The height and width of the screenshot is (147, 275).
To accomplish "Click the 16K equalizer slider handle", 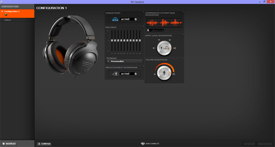I will (140, 40).
